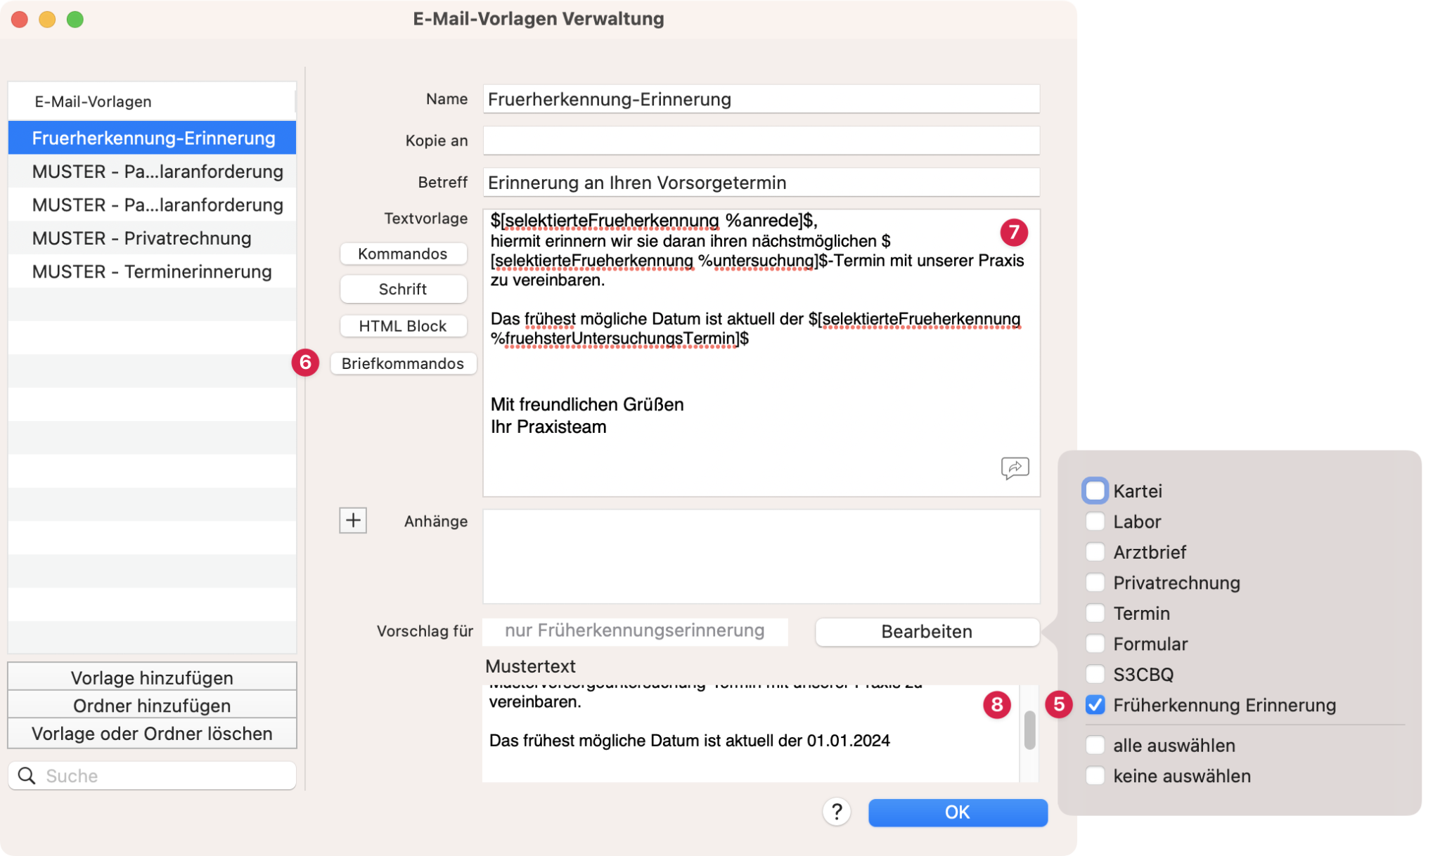Click the Schrift button
This screenshot has width=1440, height=856.
pyautogui.click(x=403, y=289)
